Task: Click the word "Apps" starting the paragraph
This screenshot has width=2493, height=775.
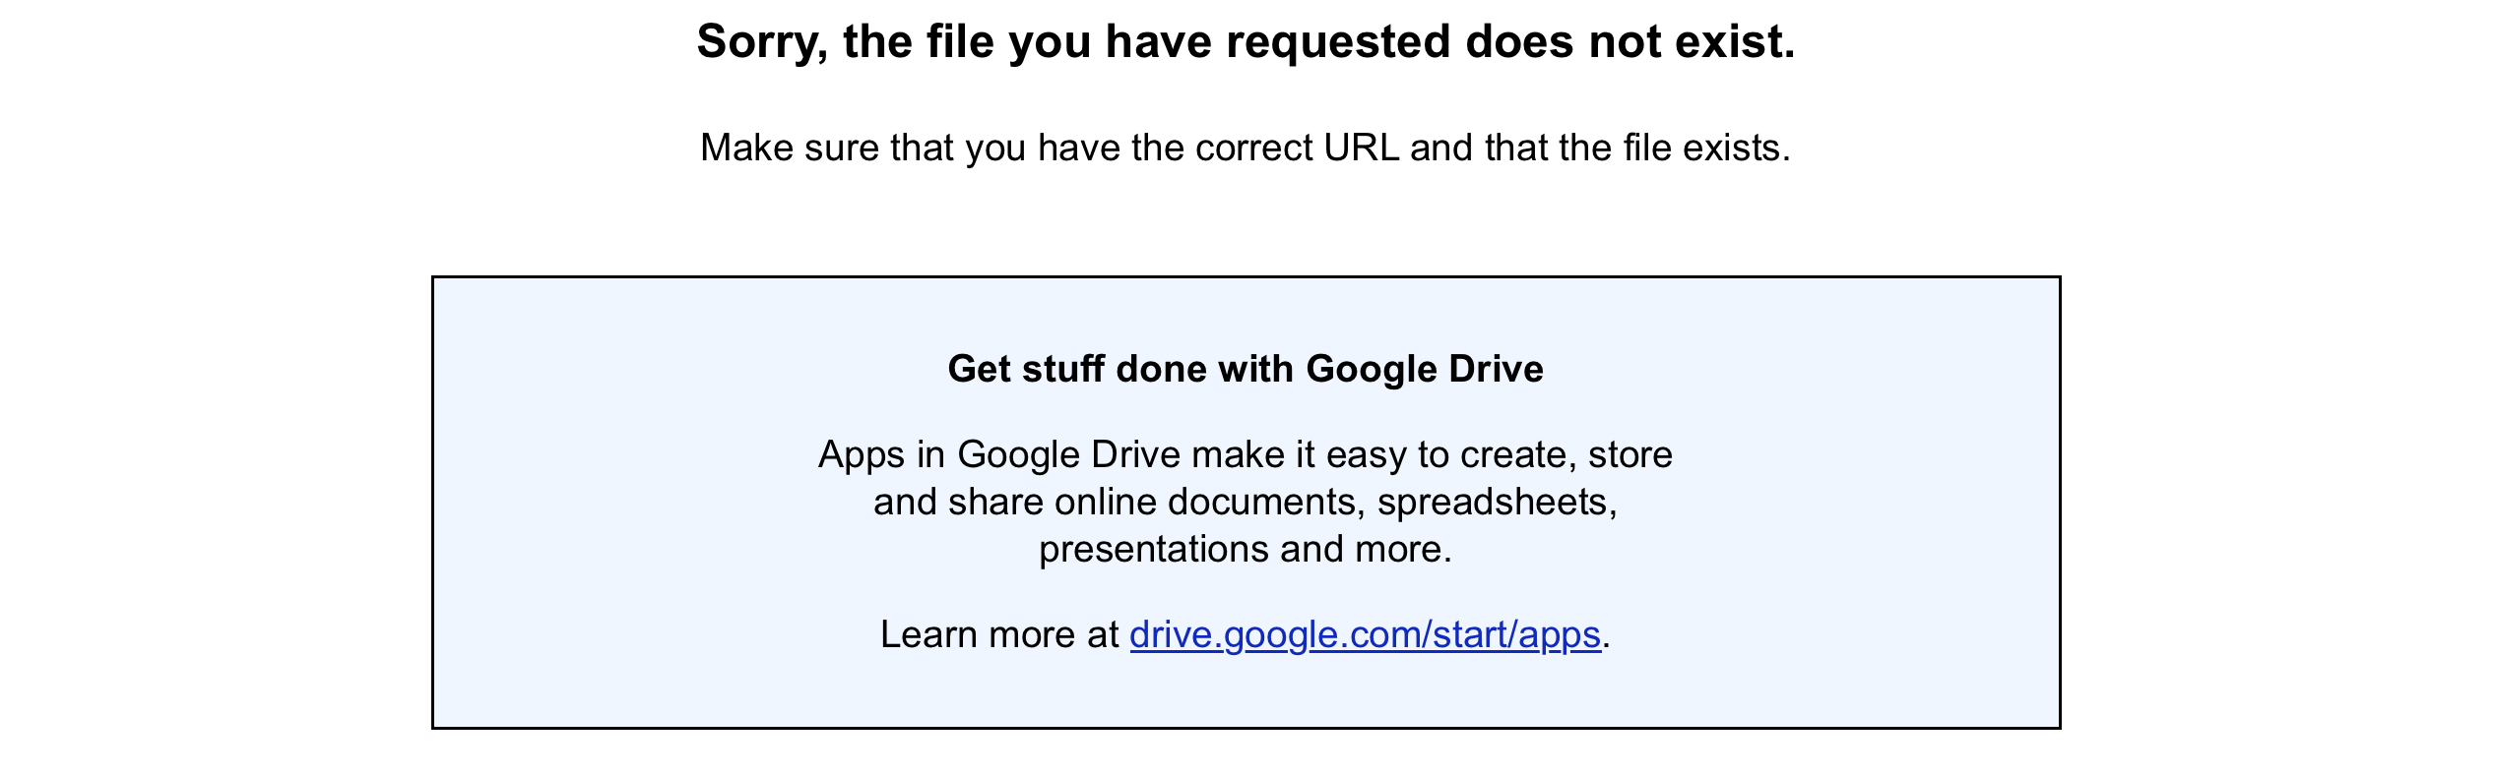Action: coord(862,455)
